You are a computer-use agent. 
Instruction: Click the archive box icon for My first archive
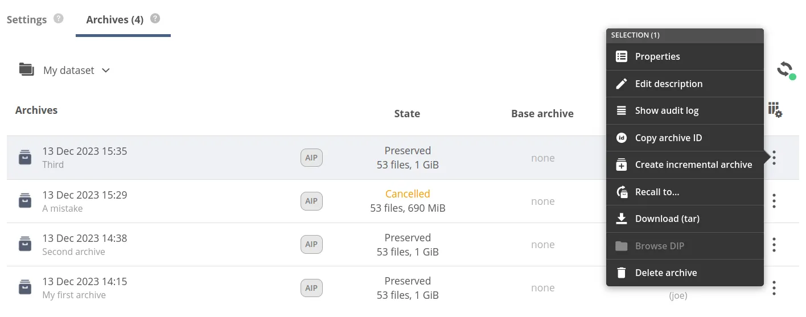click(x=25, y=287)
